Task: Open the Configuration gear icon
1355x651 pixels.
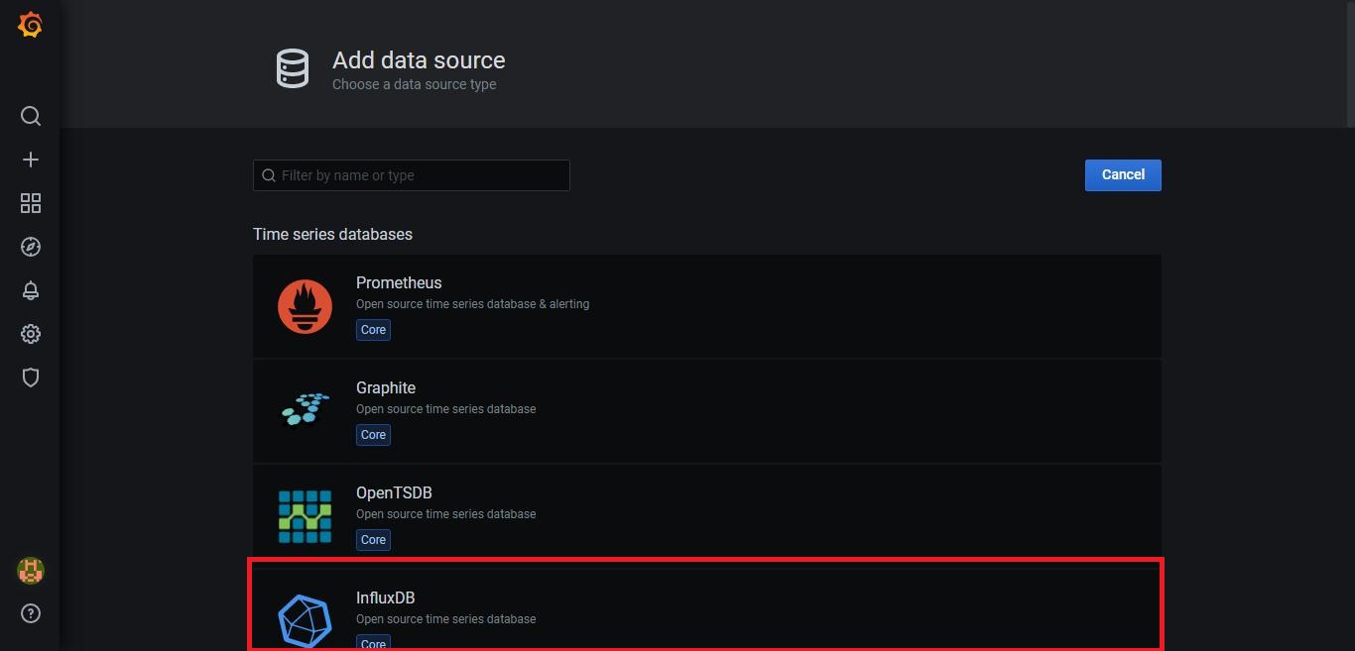Action: (x=31, y=334)
